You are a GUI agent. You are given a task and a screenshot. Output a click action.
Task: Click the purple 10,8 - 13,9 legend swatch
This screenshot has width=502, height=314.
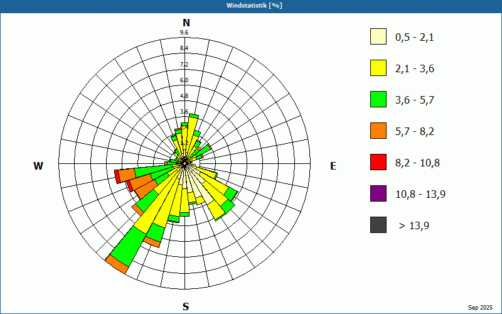click(x=378, y=193)
